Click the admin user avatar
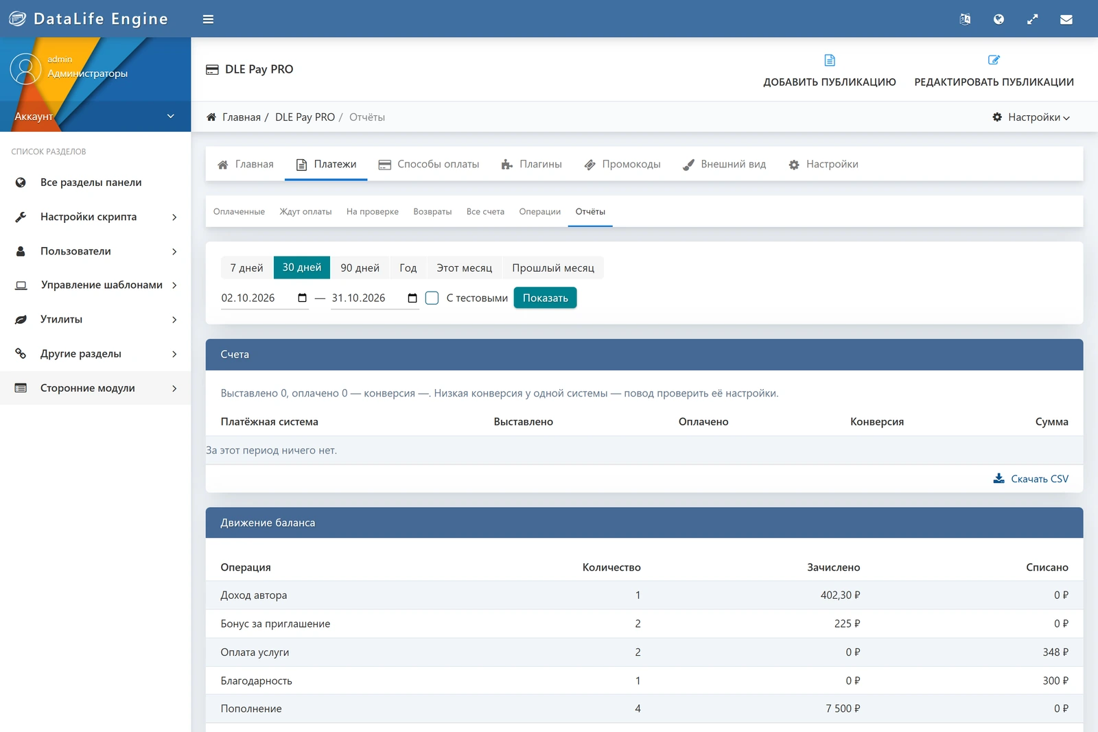The height and width of the screenshot is (732, 1098). tap(25, 69)
